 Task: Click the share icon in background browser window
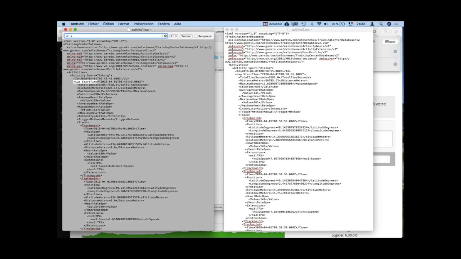point(385,32)
